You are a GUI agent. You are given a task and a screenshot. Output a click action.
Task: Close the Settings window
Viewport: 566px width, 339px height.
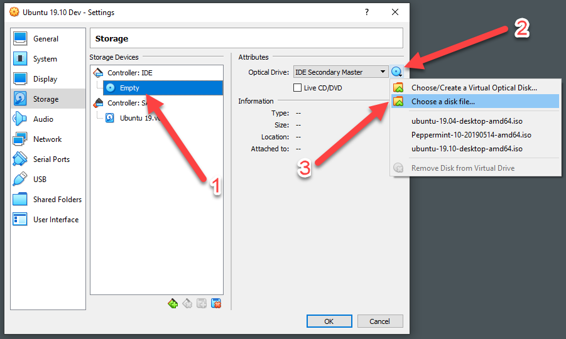click(395, 13)
